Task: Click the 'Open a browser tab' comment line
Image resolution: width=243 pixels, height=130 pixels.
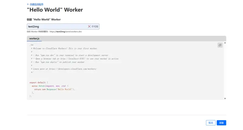Action: pyautogui.click(x=74, y=59)
